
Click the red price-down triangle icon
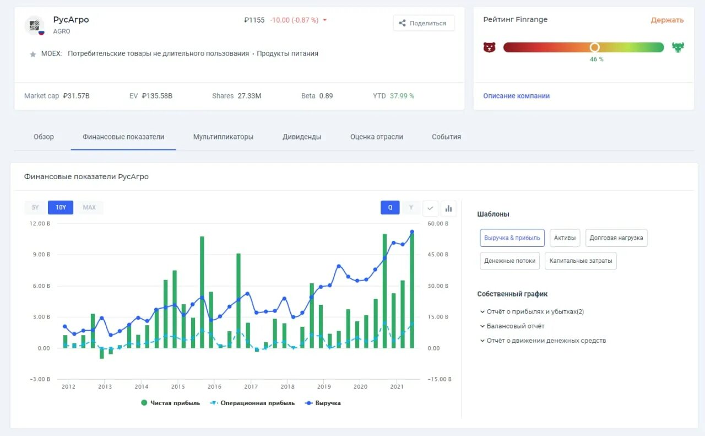click(x=325, y=20)
